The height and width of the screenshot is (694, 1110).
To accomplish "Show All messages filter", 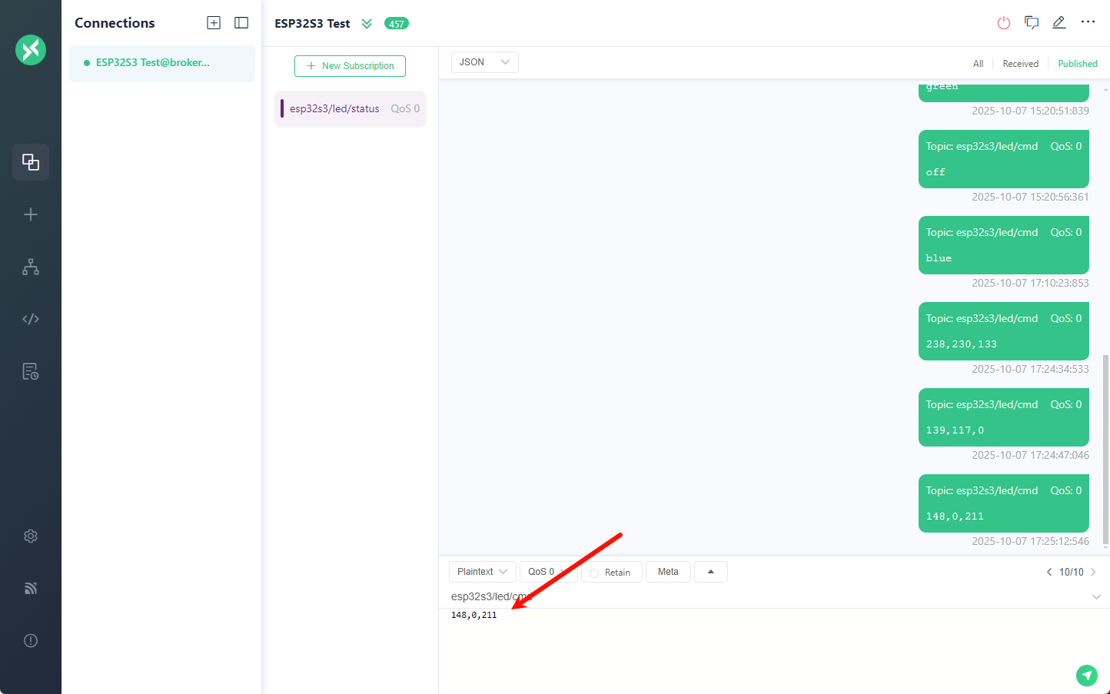I will (x=978, y=64).
